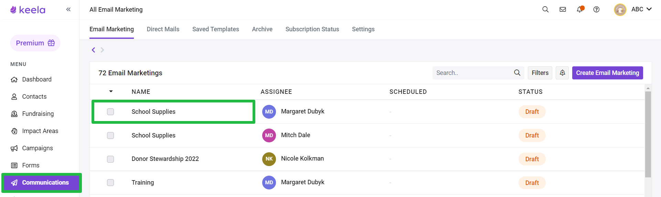Open Fundraising from the sidebar menu
This screenshot has height=197, width=661.
click(38, 114)
